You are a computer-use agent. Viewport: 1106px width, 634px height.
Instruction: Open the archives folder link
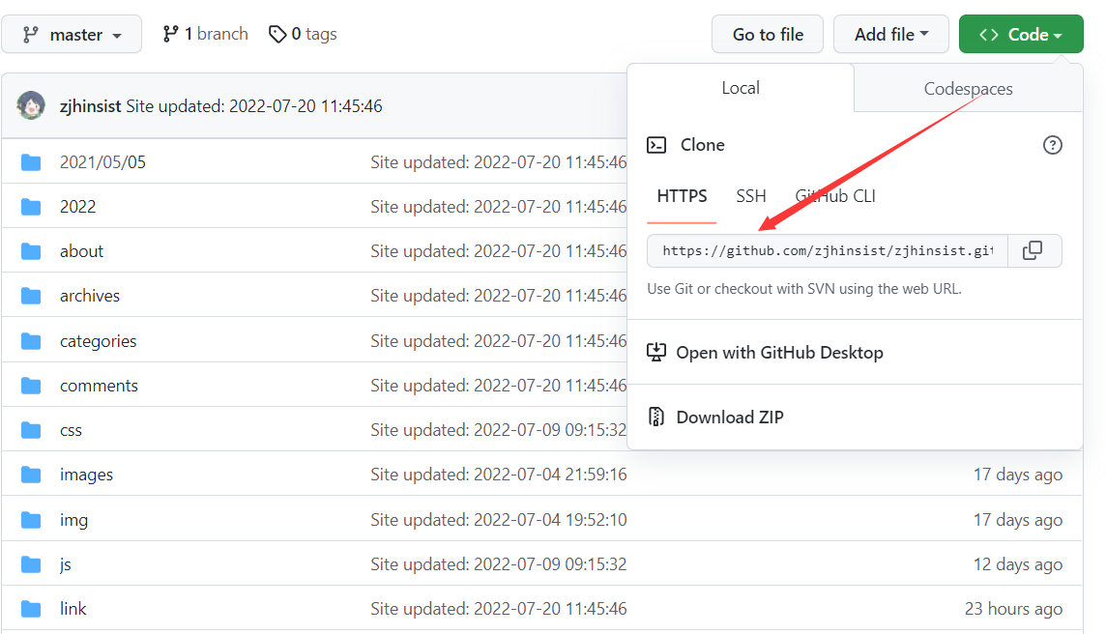(90, 296)
